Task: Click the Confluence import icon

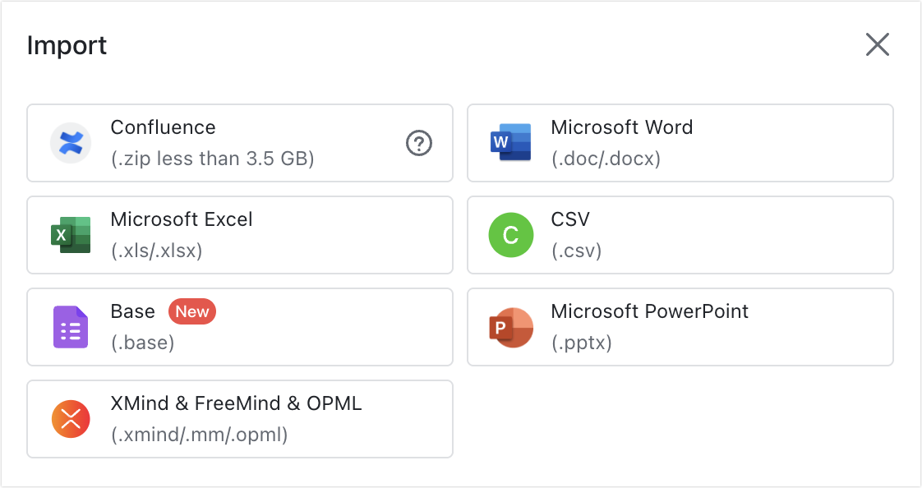Action: click(70, 143)
